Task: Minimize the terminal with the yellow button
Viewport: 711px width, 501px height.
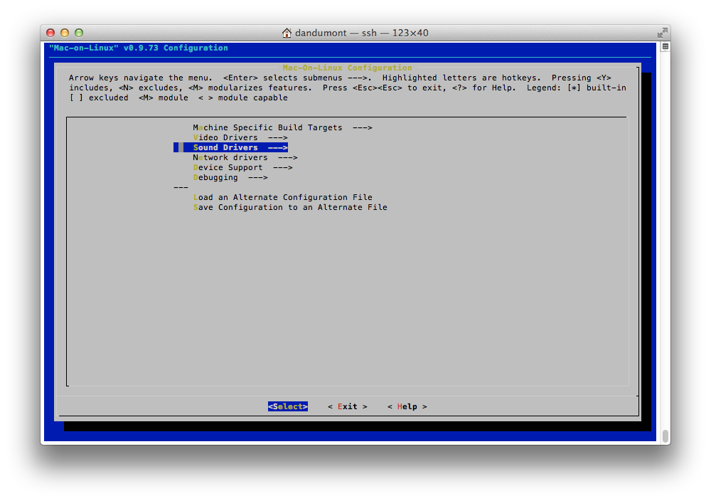Action: pos(65,33)
